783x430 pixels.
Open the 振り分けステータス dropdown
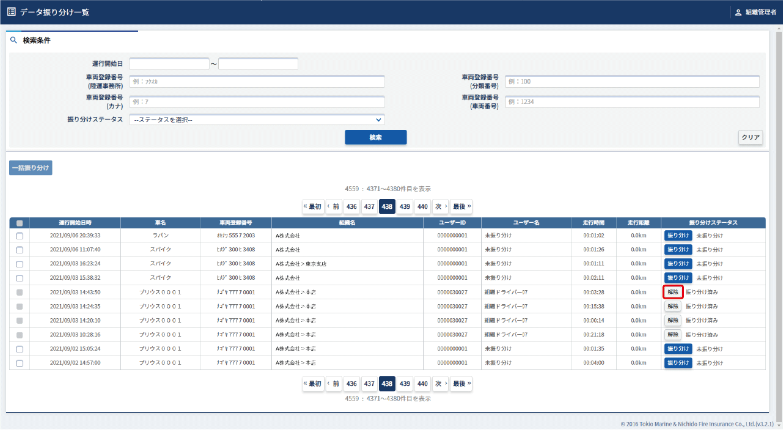(x=257, y=120)
